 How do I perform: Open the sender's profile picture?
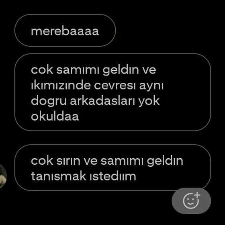pyautogui.click(x=3, y=176)
